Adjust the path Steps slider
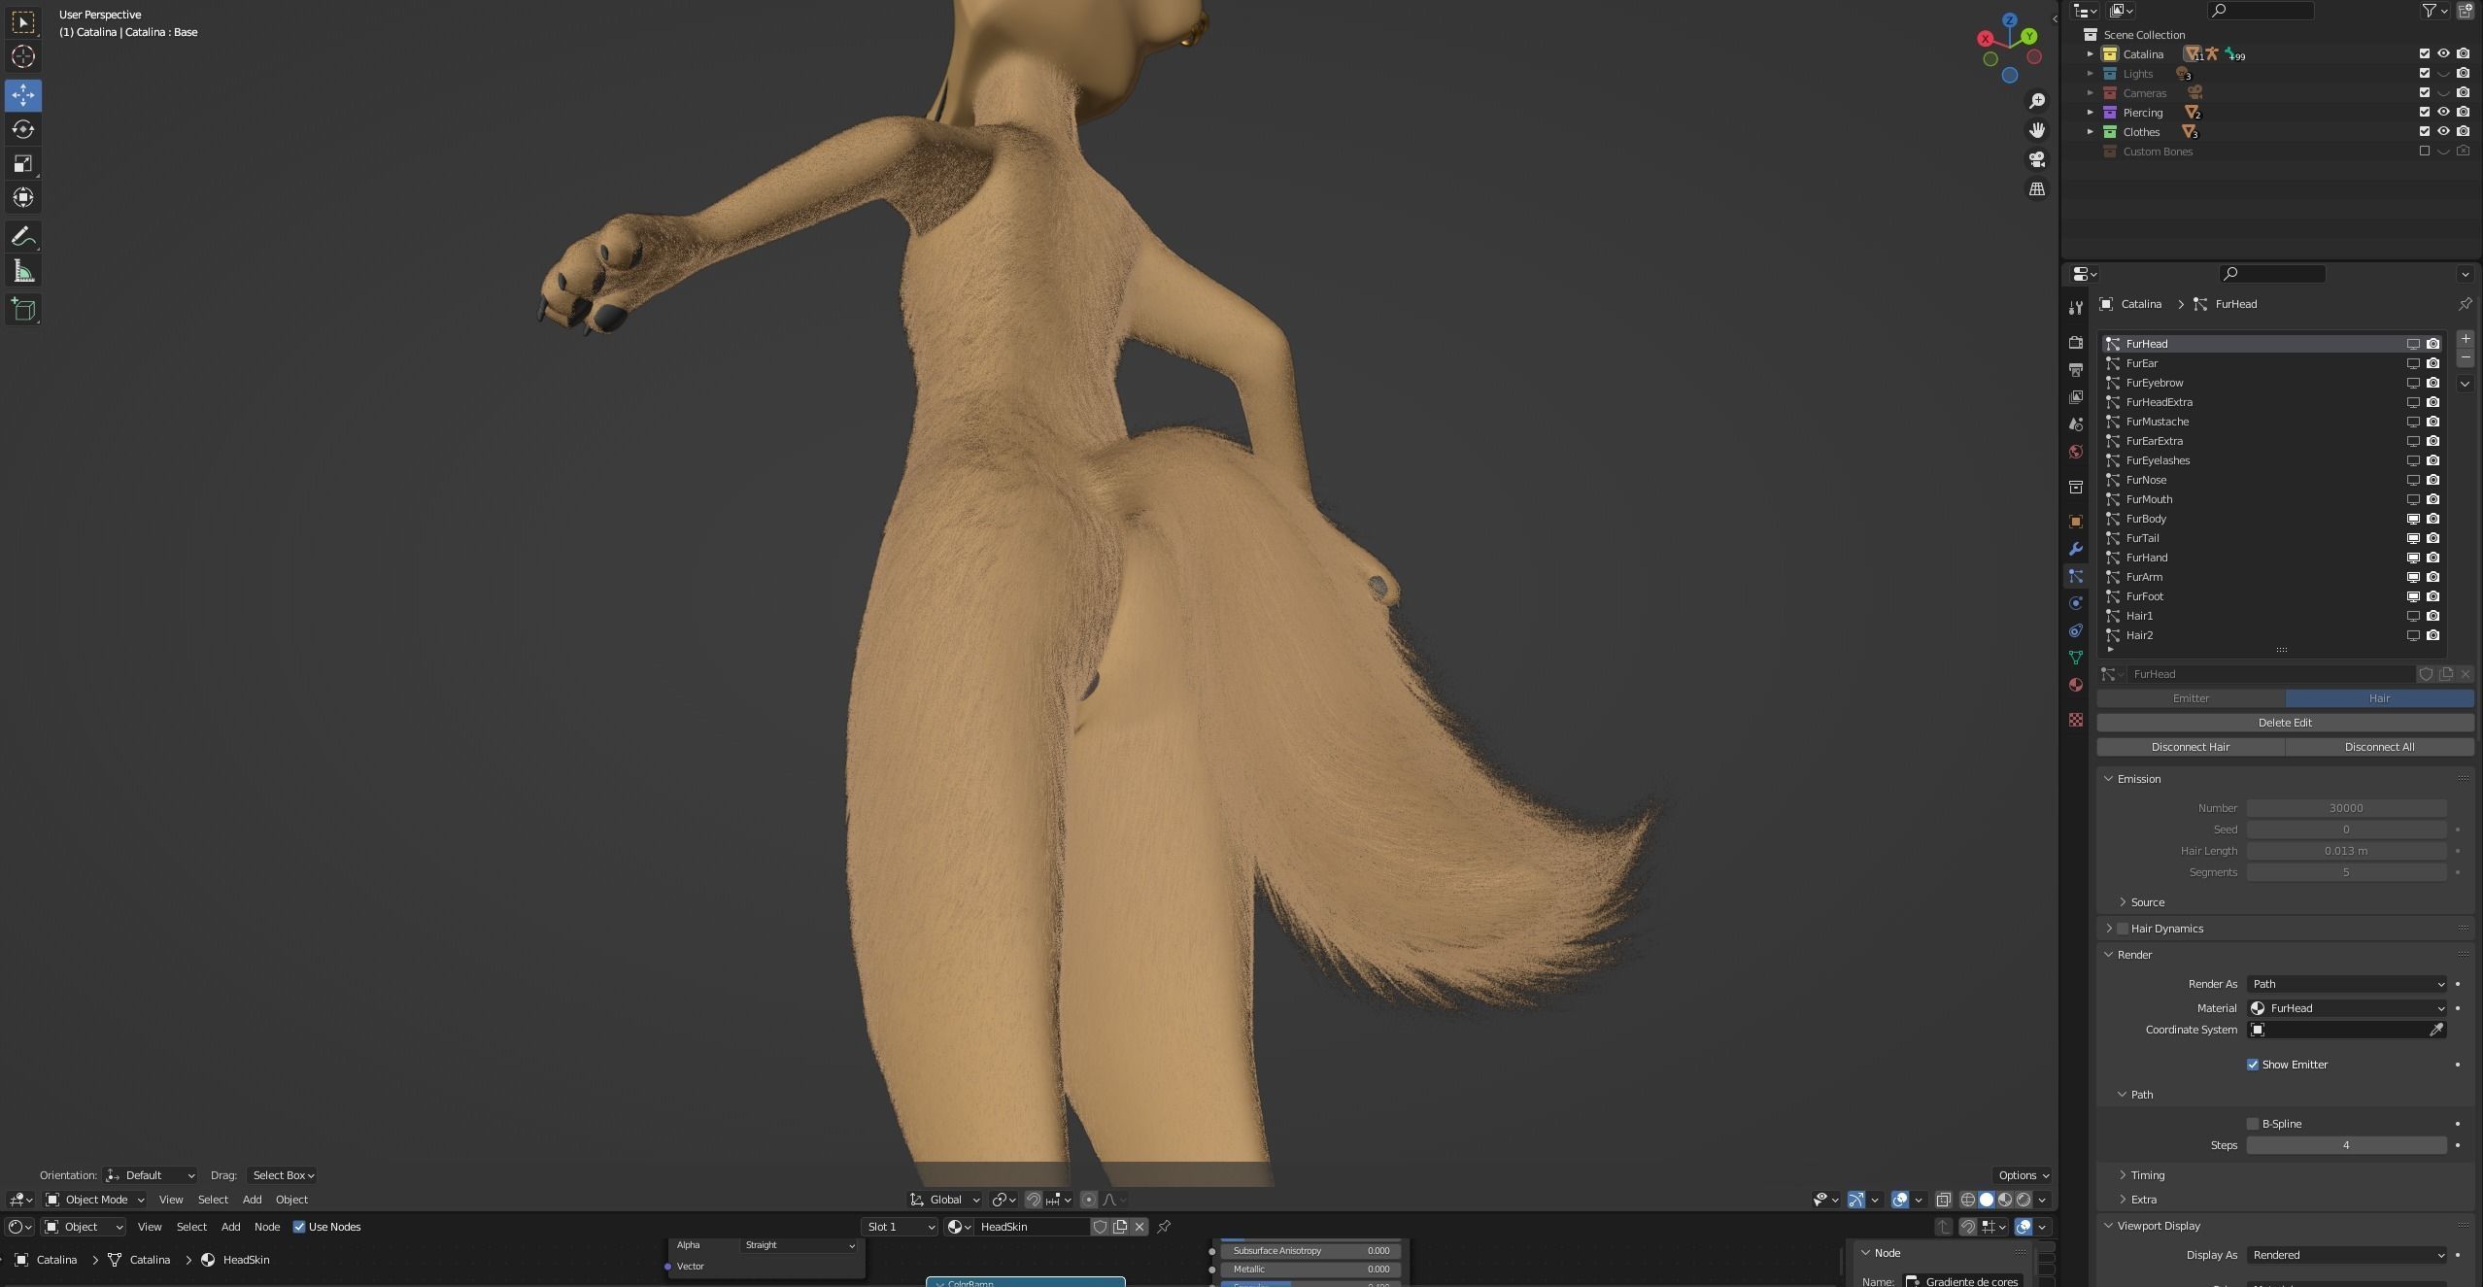Screen dimensions: 2483x1287 (2347, 1145)
